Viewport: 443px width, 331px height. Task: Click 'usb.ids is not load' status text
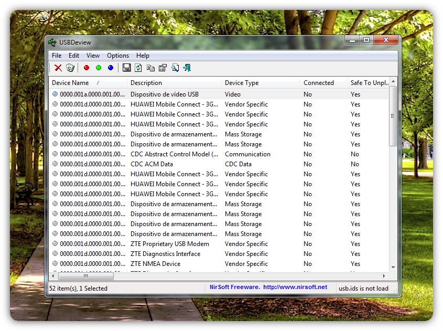tap(363, 289)
